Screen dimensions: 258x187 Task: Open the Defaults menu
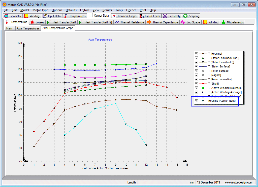71,10
